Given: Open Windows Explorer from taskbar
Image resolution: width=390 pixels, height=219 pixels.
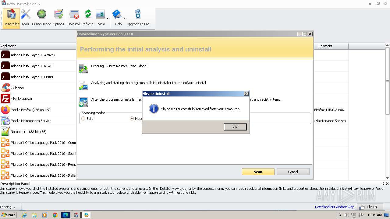Looking at the screenshot, I should pyautogui.click(x=34, y=215).
